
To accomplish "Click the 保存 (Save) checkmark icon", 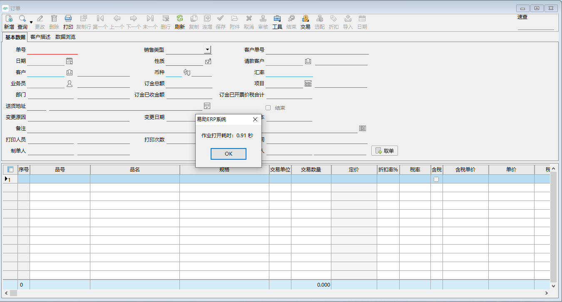I will tap(221, 18).
